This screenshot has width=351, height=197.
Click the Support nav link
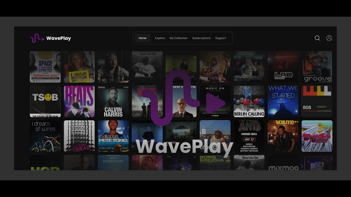pos(220,38)
